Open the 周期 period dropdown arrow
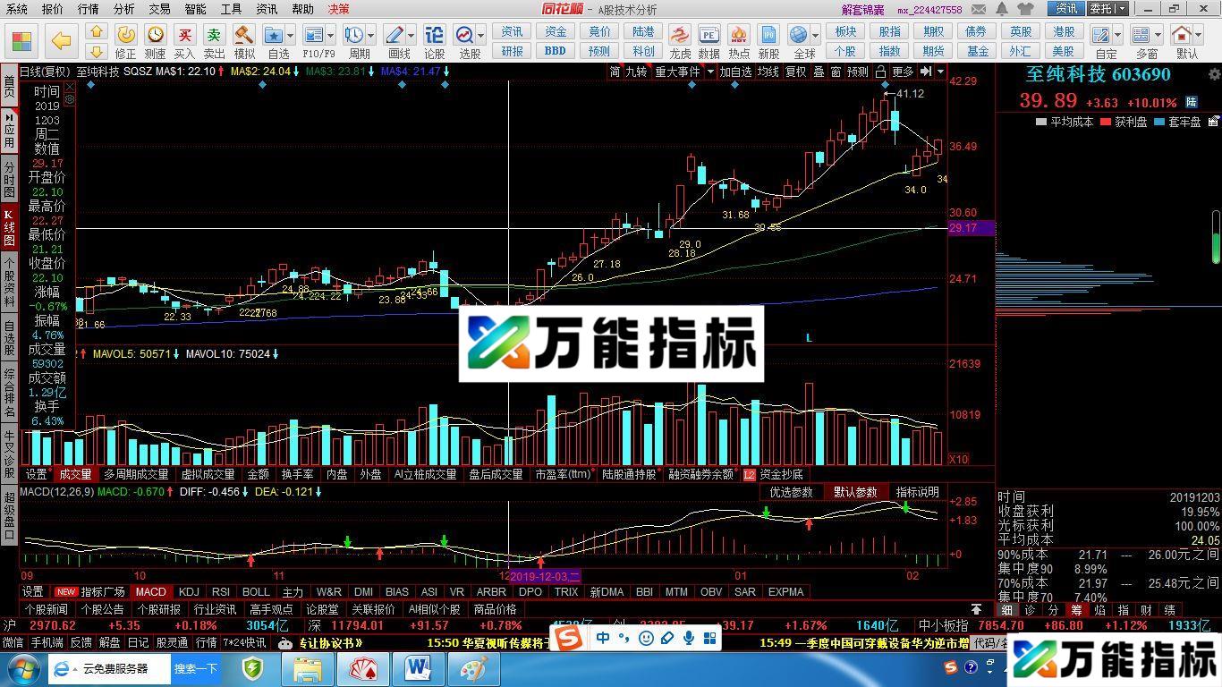The width and height of the screenshot is (1222, 687). (x=371, y=36)
